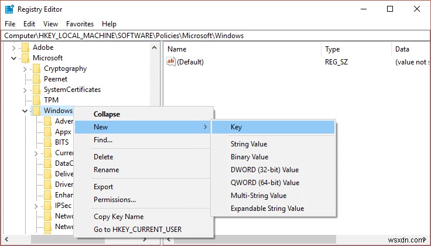The image size is (431, 246).
Task: Select the BITS tree label
Action: pyautogui.click(x=62, y=142)
